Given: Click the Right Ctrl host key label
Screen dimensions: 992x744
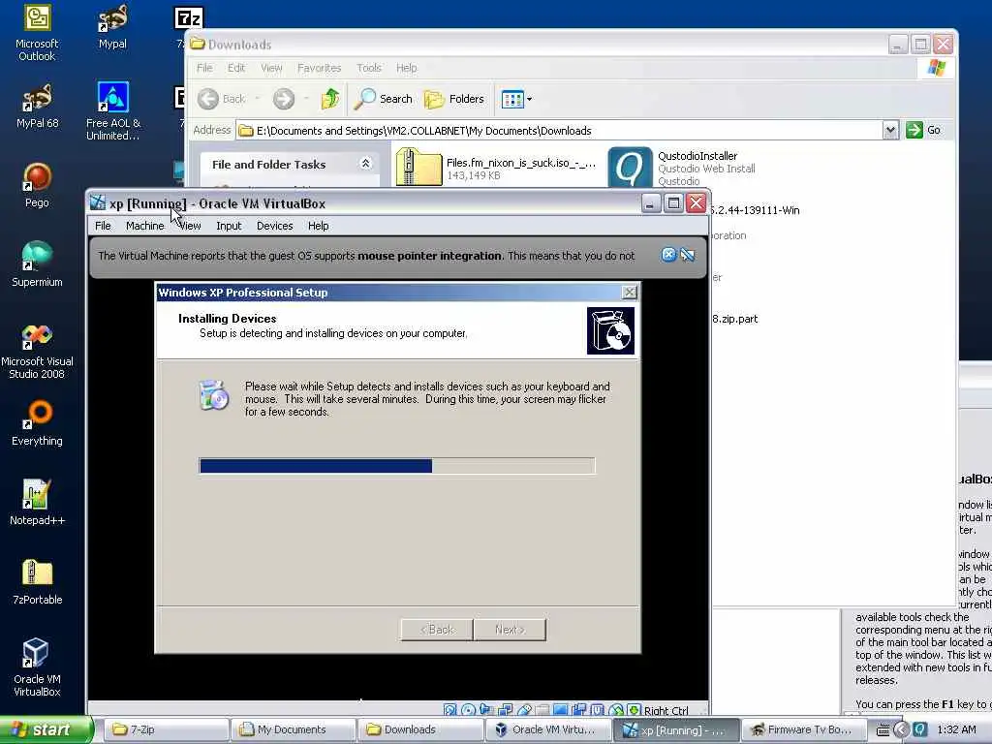Looking at the screenshot, I should [x=666, y=710].
